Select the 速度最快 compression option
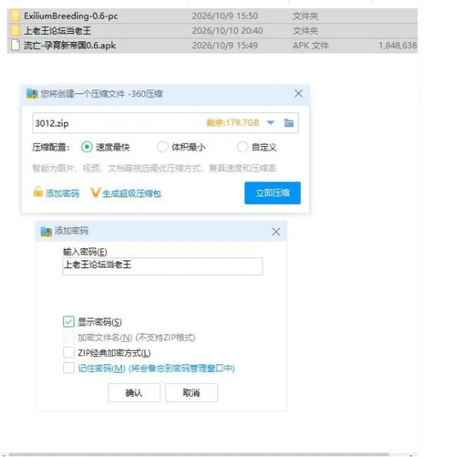452x457 pixels. (87, 147)
